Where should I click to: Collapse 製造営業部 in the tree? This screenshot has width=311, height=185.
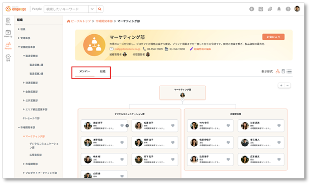pyautogui.click(x=24, y=56)
